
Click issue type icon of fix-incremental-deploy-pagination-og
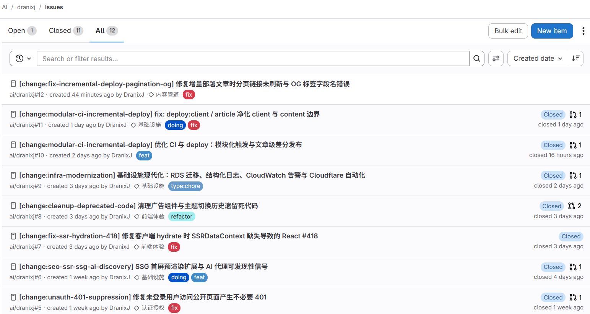[x=13, y=84]
